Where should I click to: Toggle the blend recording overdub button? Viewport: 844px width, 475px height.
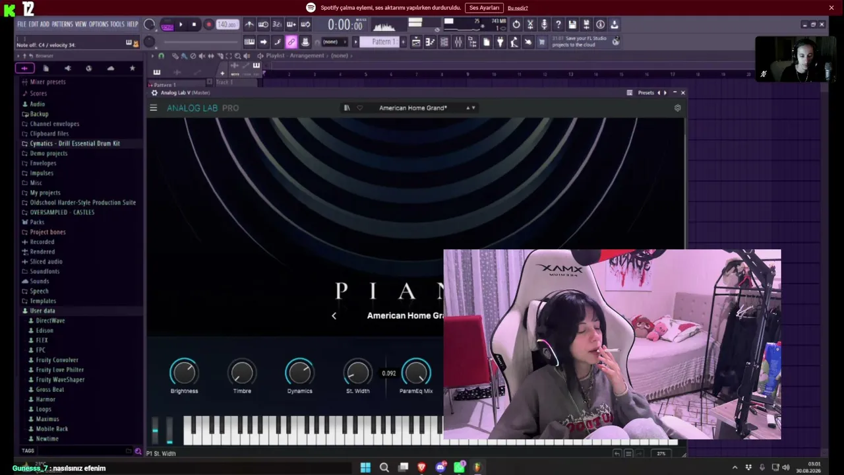[291, 24]
